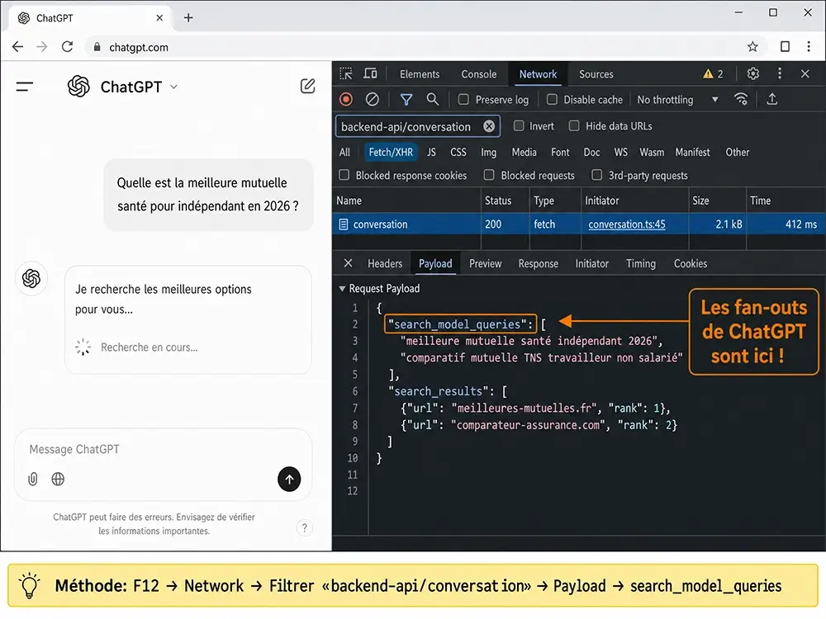Enable the Preserve log checkbox

tap(463, 100)
